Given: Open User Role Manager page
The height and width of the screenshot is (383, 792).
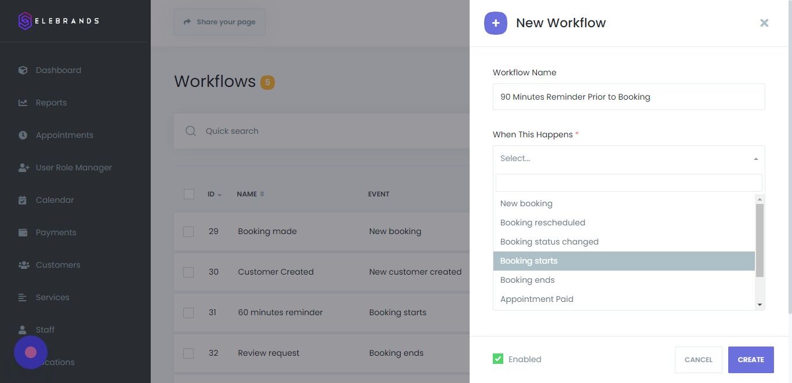Looking at the screenshot, I should pyautogui.click(x=74, y=167).
